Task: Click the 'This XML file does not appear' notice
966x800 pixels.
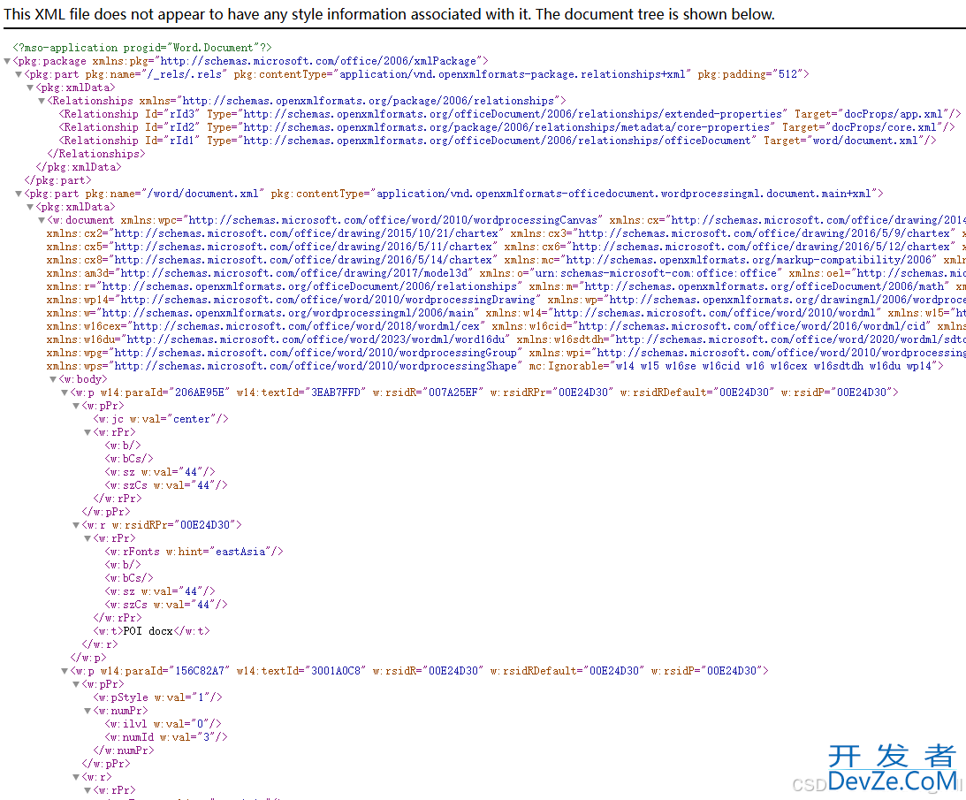Action: (x=390, y=14)
